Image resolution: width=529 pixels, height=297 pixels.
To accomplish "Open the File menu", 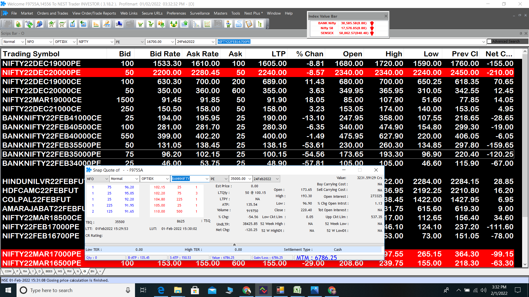I will pos(14,13).
